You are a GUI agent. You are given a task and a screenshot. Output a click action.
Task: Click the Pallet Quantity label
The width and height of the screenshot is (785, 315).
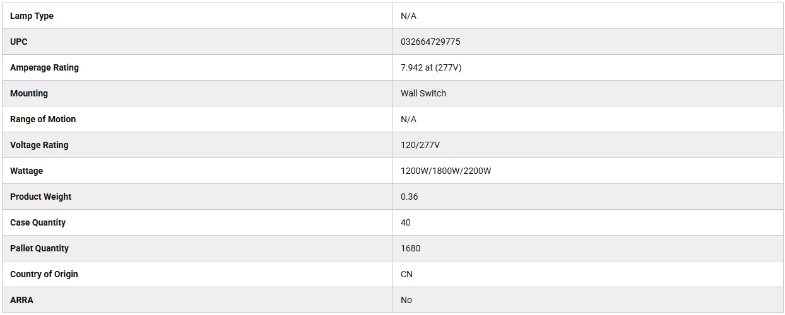click(40, 248)
